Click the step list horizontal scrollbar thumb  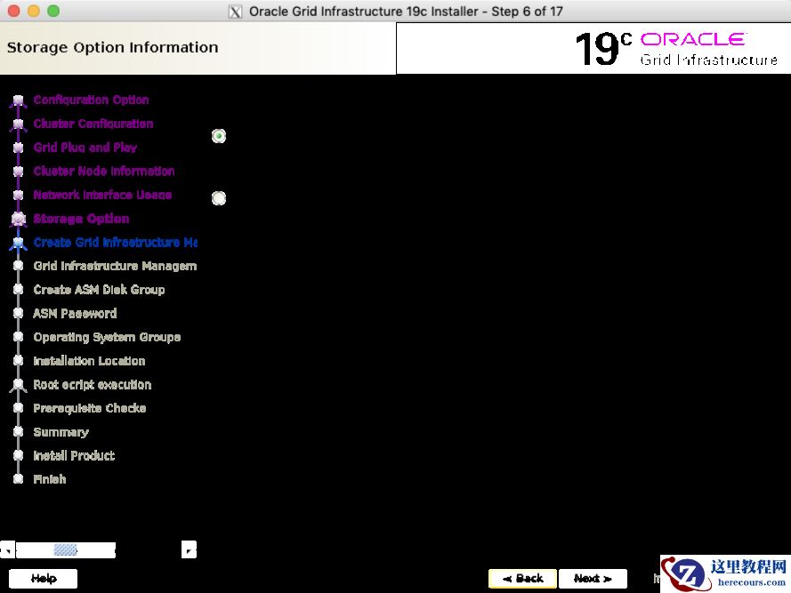pyautogui.click(x=66, y=549)
